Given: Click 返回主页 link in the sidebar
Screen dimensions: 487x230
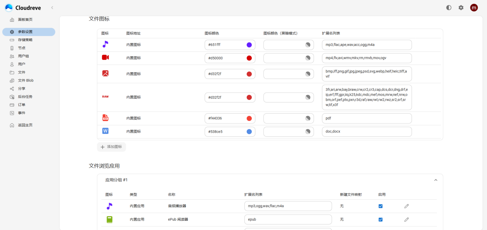Looking at the screenshot, I should (x=29, y=125).
